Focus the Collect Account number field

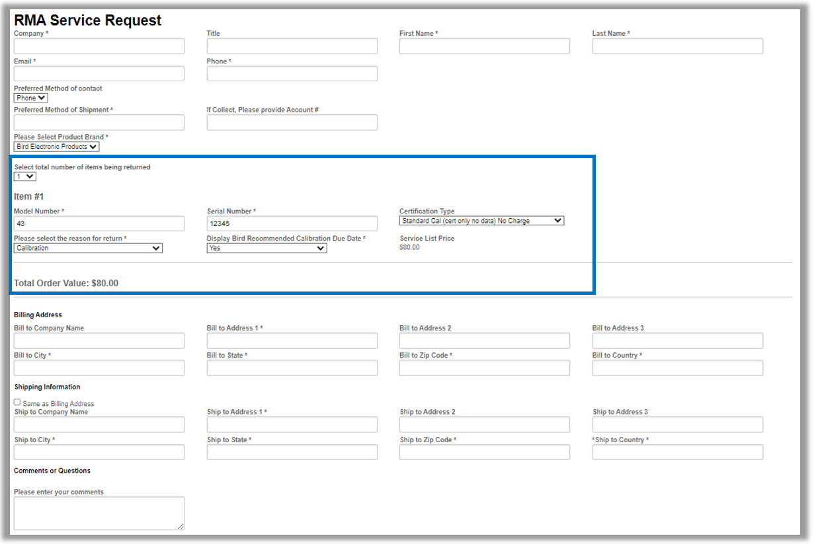pyautogui.click(x=292, y=122)
